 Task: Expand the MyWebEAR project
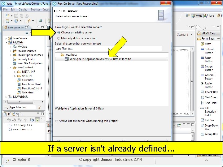point(6,97)
